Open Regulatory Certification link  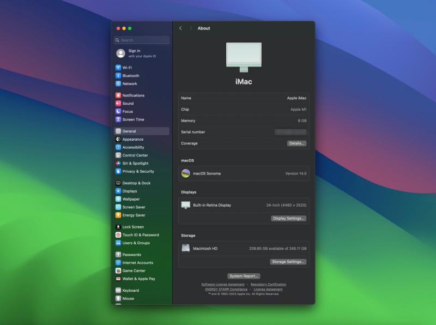(x=268, y=285)
